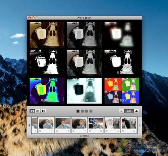This screenshot has width=168, height=156.
Task: Select first effects page indicator
Action: click(78, 111)
